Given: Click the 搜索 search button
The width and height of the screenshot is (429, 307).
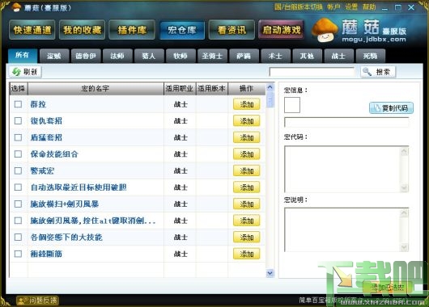Looking at the screenshot, I should point(378,72).
